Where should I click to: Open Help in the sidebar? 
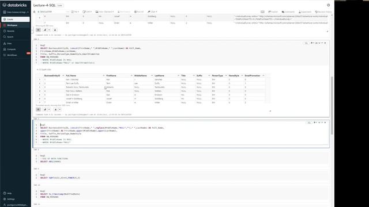(x=9, y=193)
